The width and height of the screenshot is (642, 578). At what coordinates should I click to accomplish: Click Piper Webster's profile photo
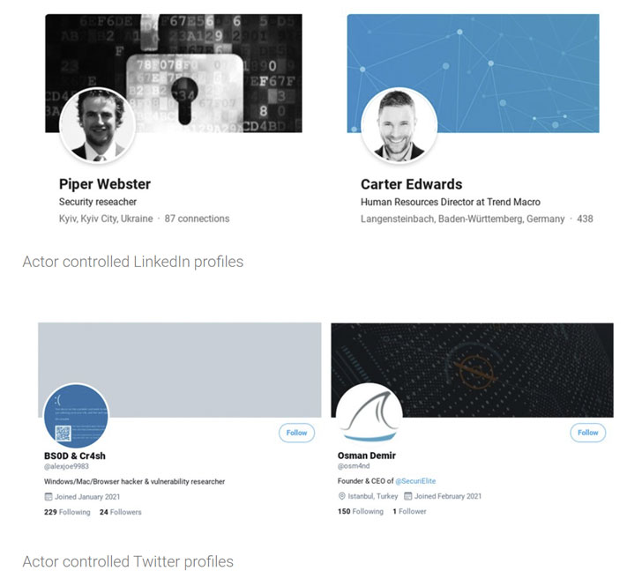coord(97,126)
